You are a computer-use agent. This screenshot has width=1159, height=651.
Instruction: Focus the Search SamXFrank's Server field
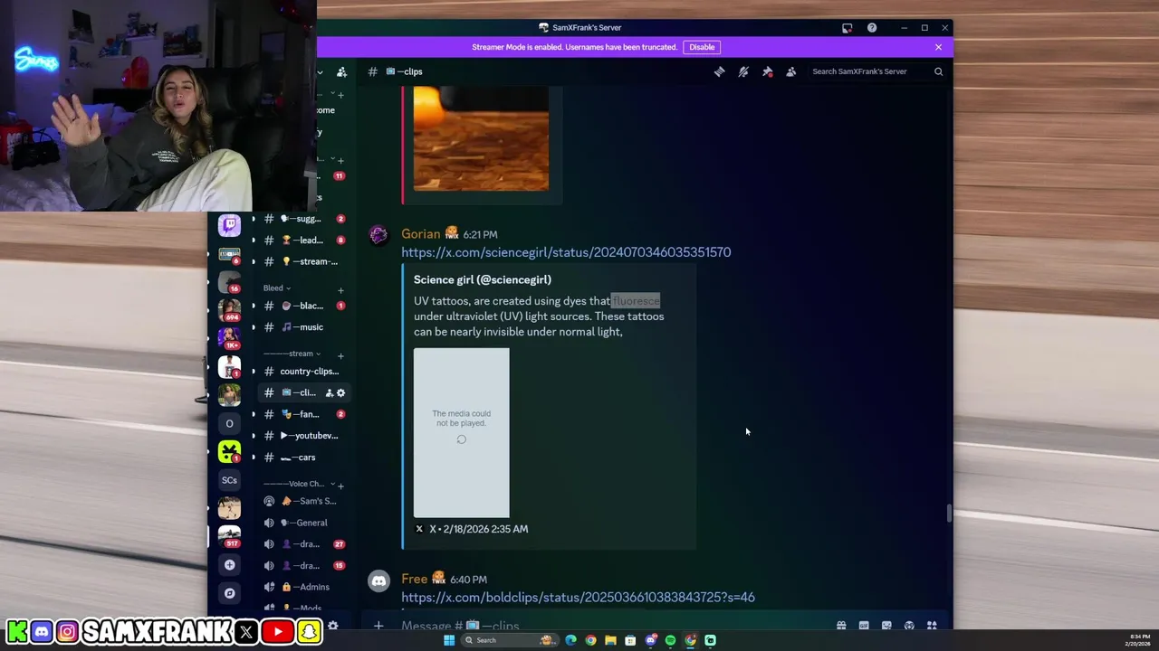point(876,71)
